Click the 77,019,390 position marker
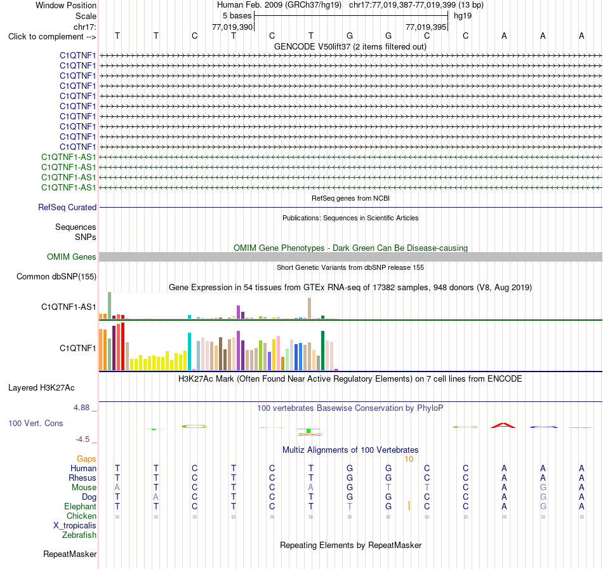The height and width of the screenshot is (569, 603). 232,27
